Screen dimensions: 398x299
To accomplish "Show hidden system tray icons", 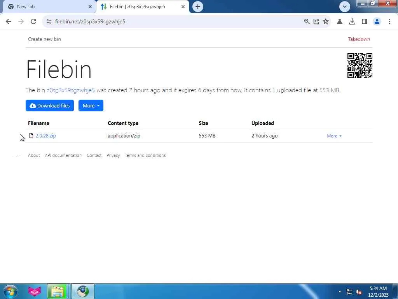I will click(x=340, y=292).
